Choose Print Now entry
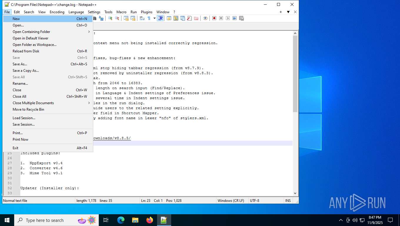The image size is (400, 226). pos(48,139)
